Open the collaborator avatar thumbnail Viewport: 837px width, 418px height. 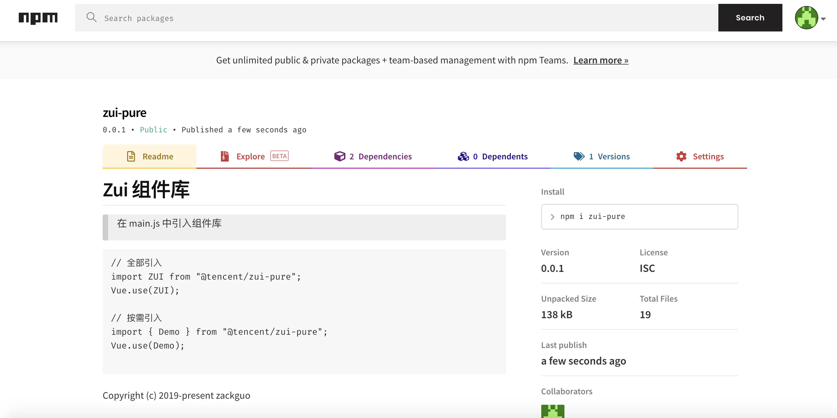click(552, 411)
